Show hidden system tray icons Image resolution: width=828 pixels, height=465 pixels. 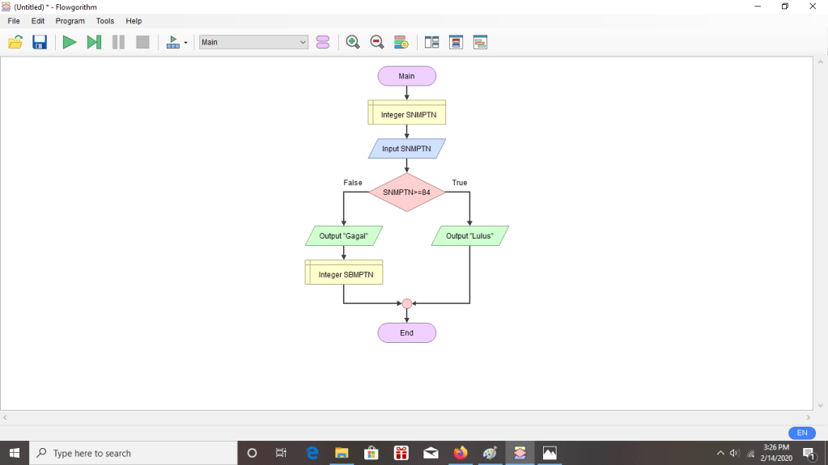[720, 454]
